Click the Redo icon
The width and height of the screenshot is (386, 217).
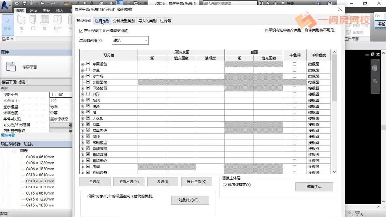pos(53,3)
